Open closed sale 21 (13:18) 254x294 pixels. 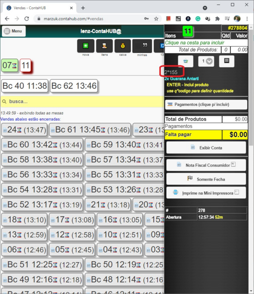[x=108, y=205]
